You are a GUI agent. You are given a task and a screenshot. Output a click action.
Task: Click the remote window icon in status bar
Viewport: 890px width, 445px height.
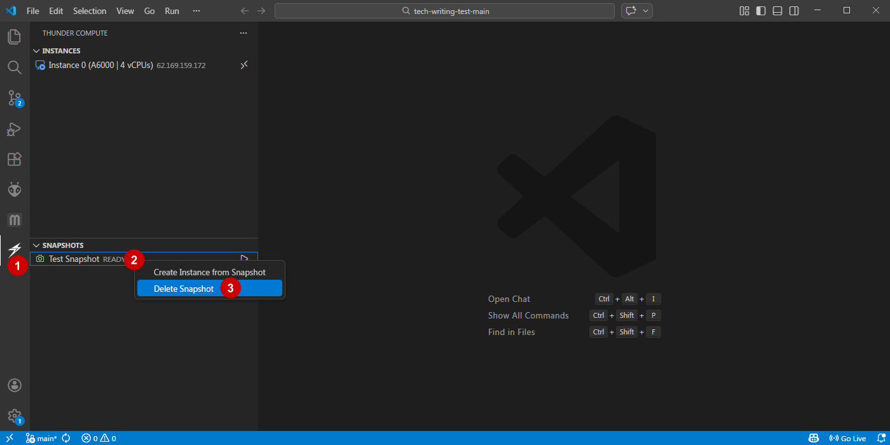[10, 438]
